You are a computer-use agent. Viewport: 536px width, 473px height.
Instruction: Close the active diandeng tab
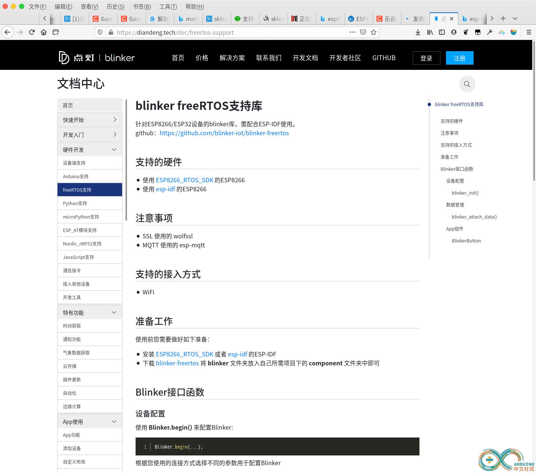tap(452, 19)
